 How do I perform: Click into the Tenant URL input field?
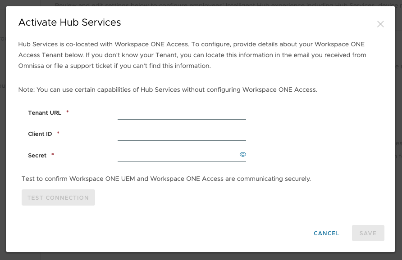181,113
